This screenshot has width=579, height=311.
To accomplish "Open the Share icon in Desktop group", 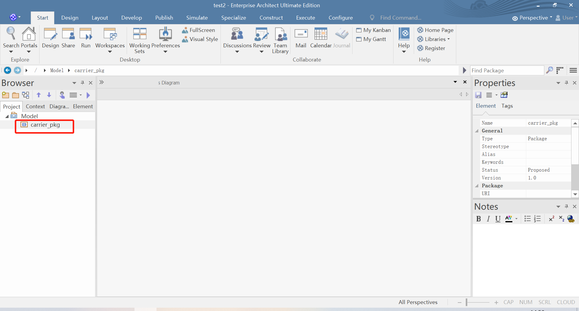I will (x=68, y=34).
